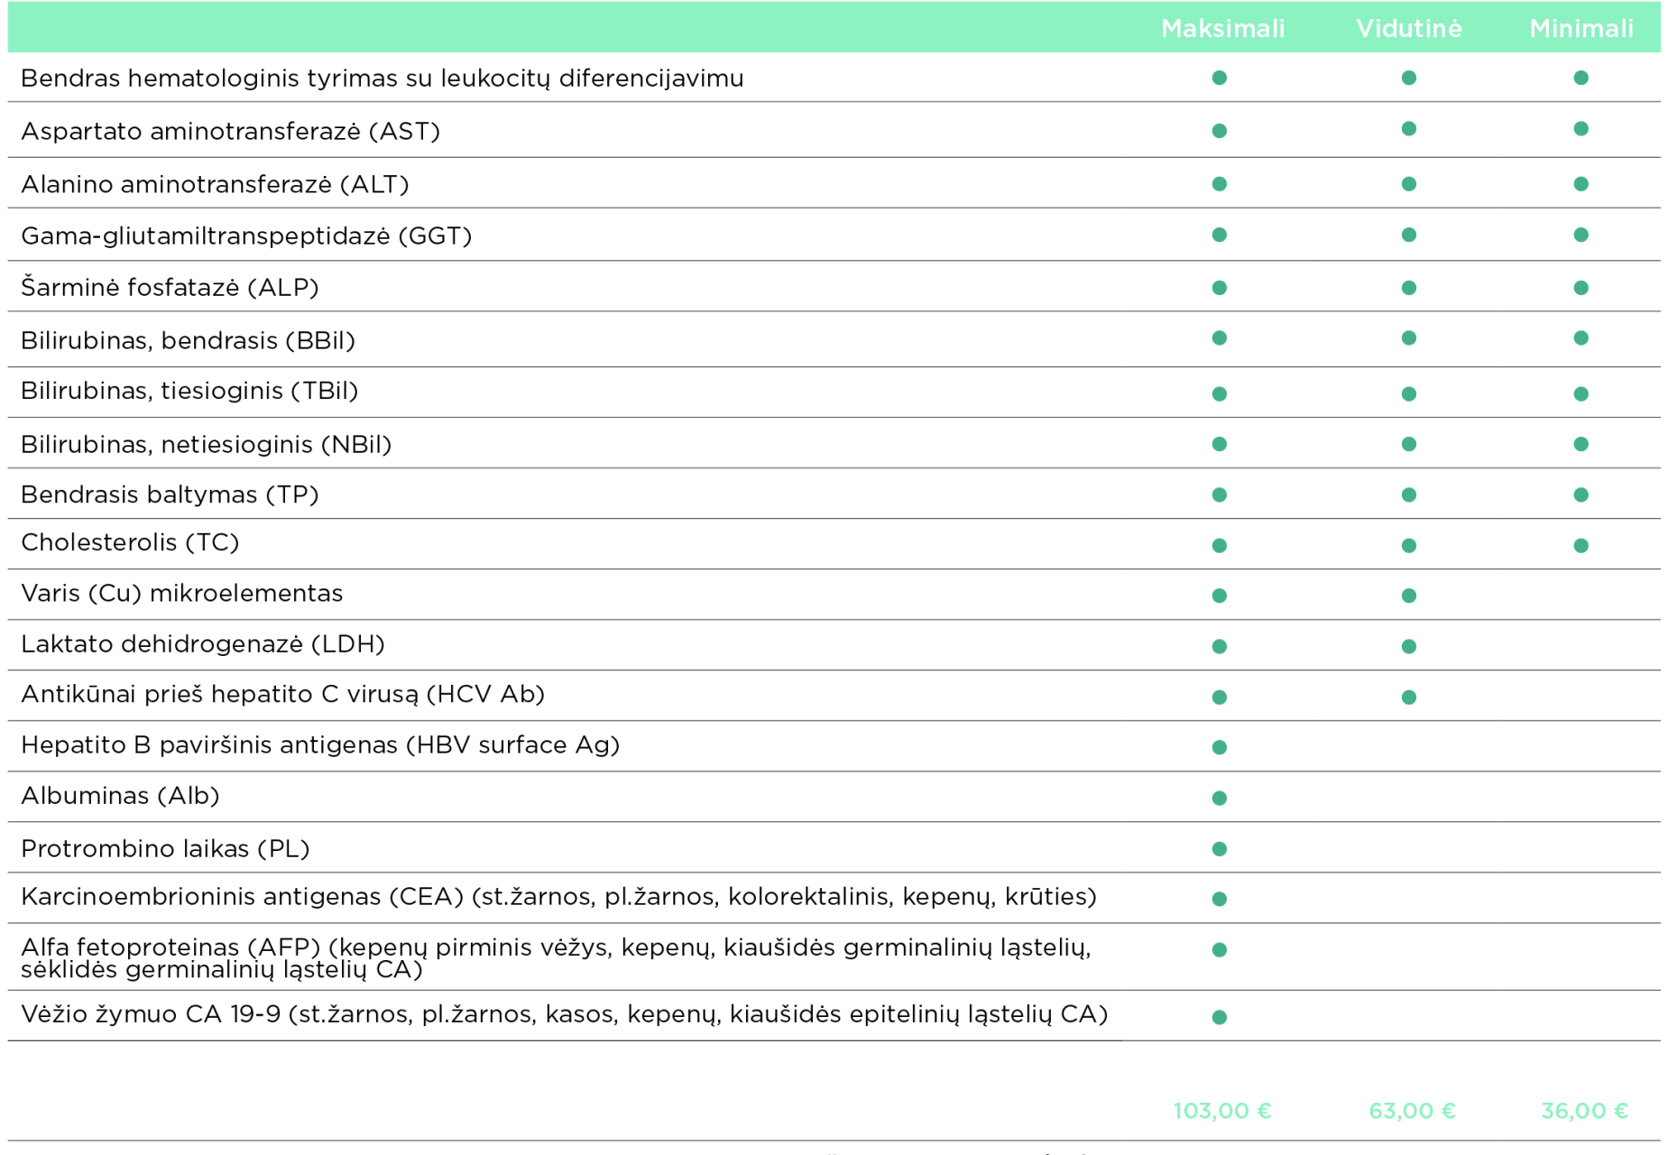Image resolution: width=1668 pixels, height=1155 pixels.
Task: Click the Maksimali column header
Action: pyautogui.click(x=1222, y=29)
